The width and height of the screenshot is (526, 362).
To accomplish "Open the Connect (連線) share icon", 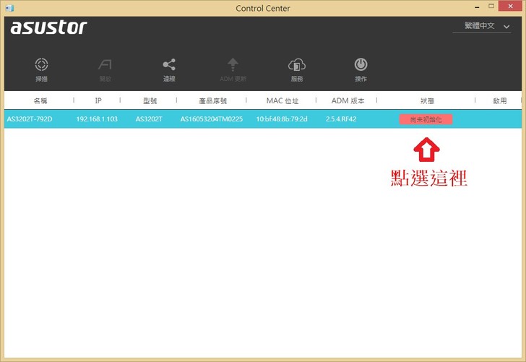I will coord(169,64).
